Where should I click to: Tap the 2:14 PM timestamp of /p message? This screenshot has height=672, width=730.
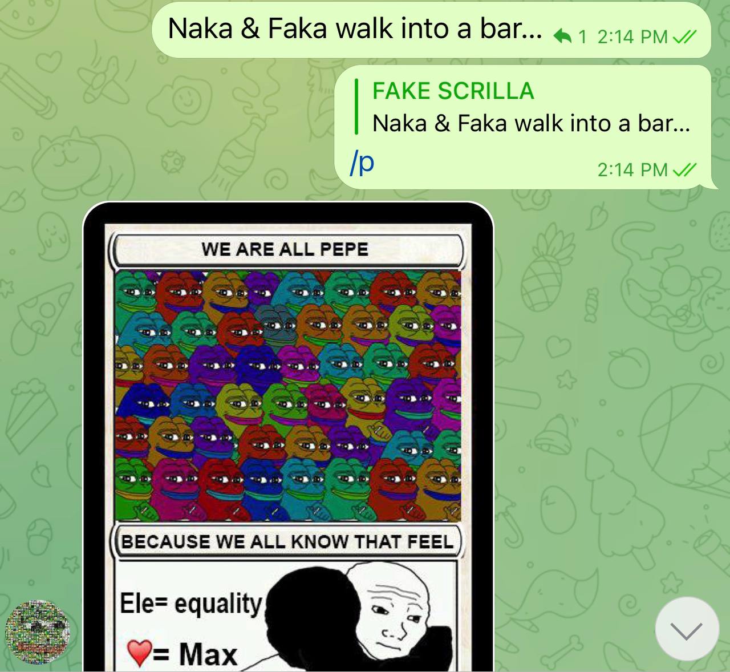pyautogui.click(x=632, y=169)
